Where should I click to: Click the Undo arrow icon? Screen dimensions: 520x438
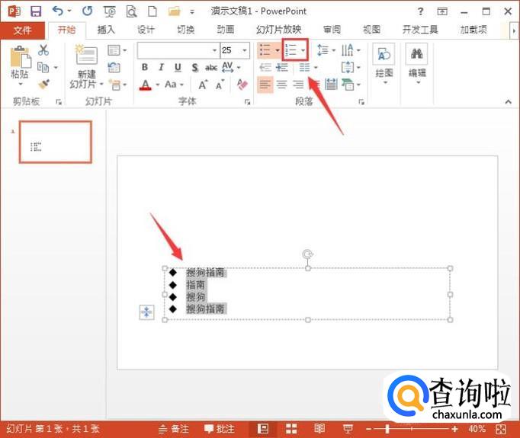click(57, 11)
